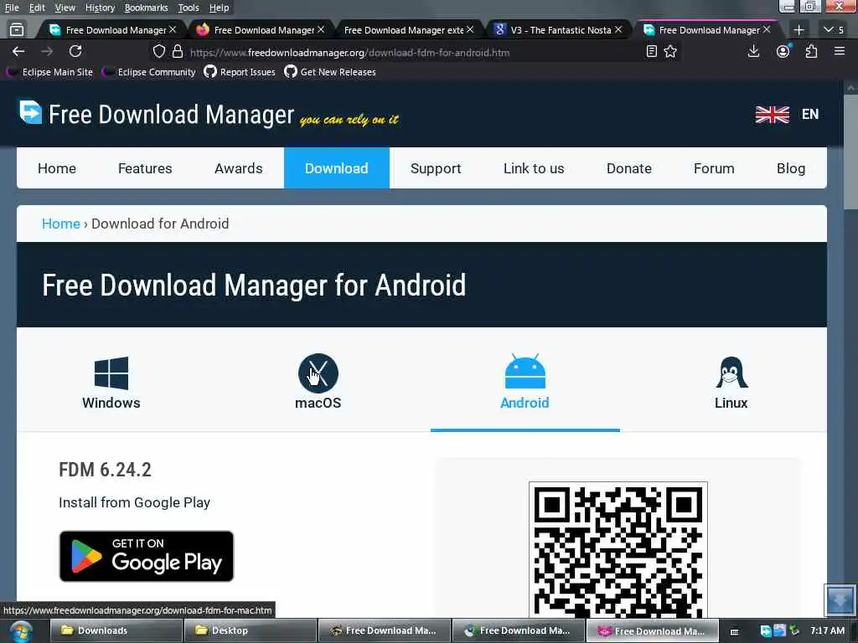Click the UK flag language icon

pos(772,114)
